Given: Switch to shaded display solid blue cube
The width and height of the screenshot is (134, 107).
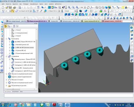Looking at the screenshot, I should tap(106, 7).
